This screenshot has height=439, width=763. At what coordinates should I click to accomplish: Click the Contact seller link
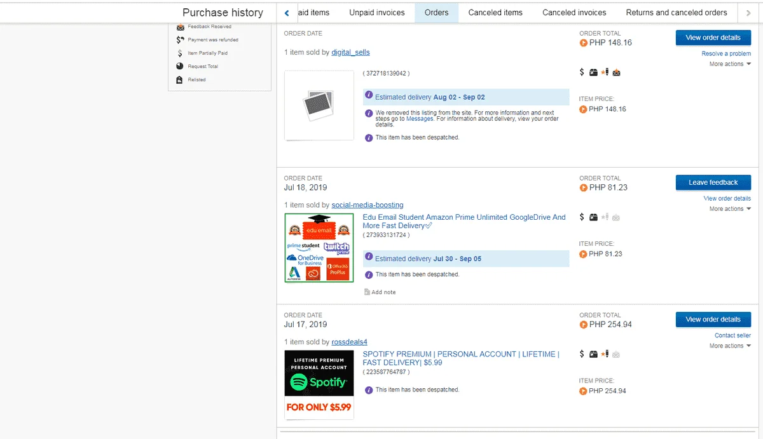click(732, 335)
